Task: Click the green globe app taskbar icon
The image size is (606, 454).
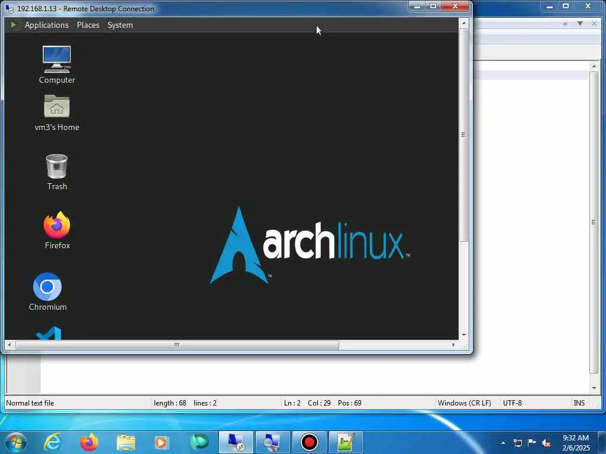Action: pyautogui.click(x=199, y=442)
